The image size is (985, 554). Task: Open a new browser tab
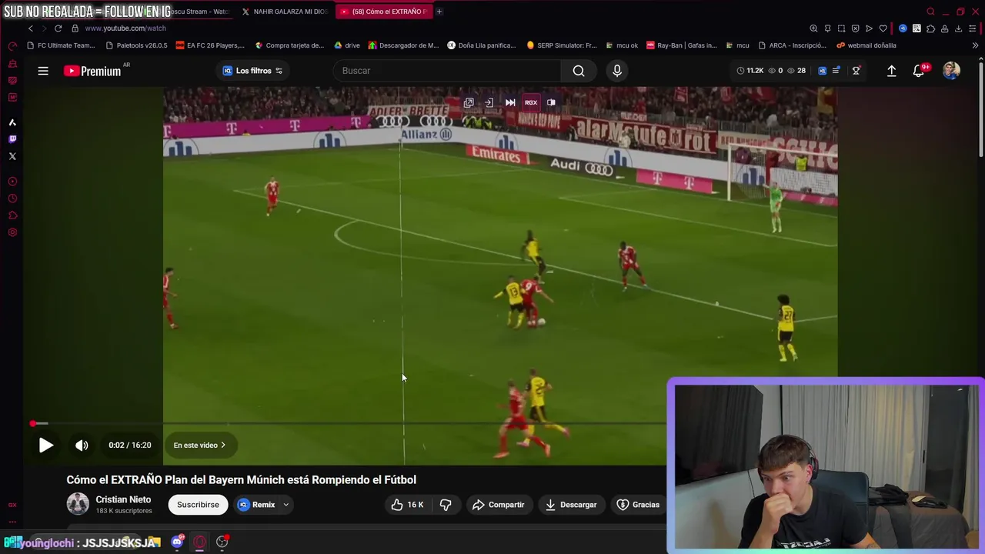[x=439, y=12]
